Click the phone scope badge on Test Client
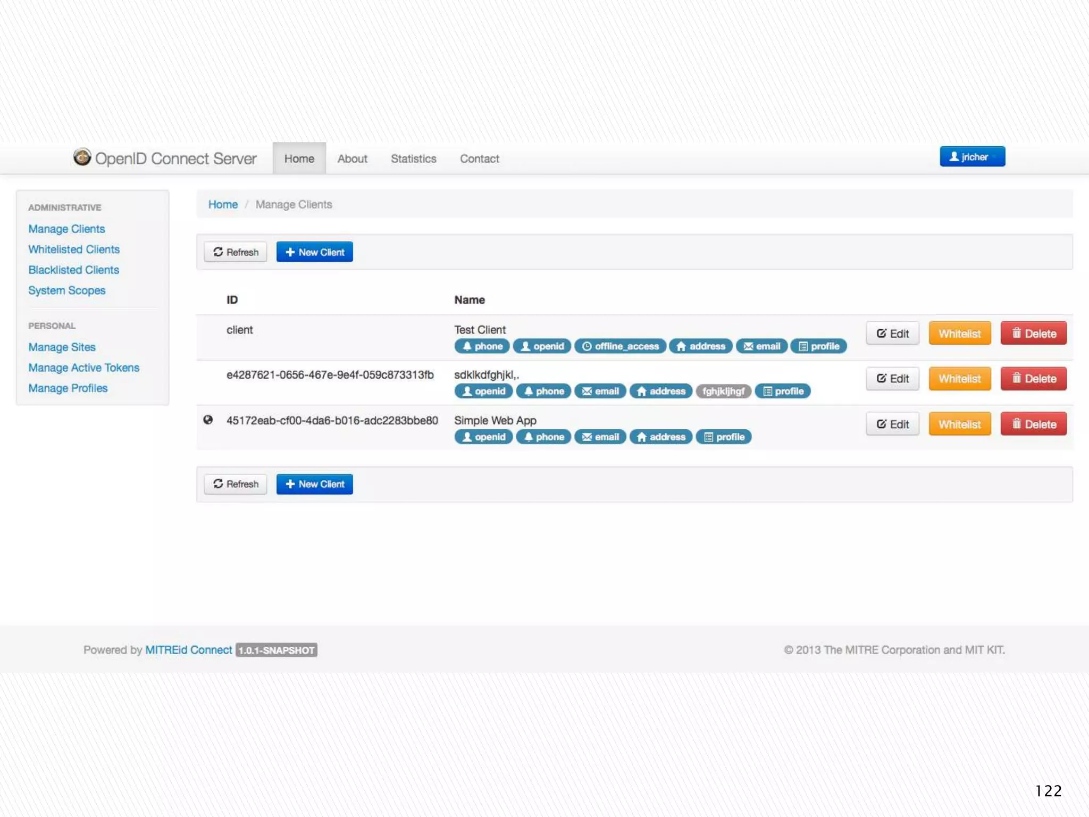 click(x=482, y=346)
